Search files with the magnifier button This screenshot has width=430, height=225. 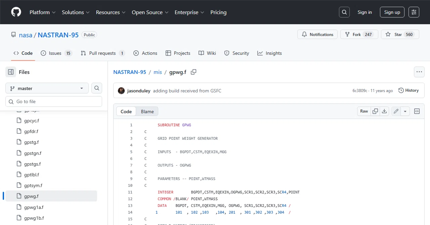tap(97, 88)
